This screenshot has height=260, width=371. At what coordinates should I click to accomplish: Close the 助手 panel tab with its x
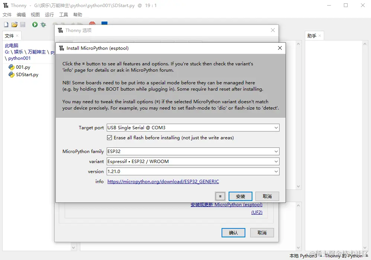[x=320, y=36]
